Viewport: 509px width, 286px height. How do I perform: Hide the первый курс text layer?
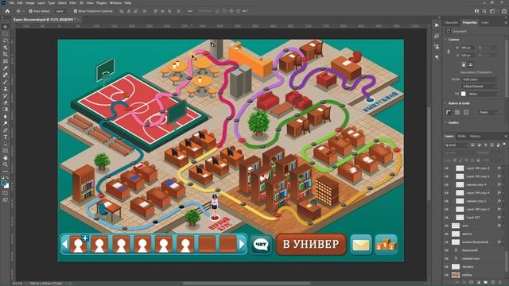click(447, 258)
